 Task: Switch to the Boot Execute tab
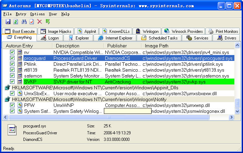20,31
